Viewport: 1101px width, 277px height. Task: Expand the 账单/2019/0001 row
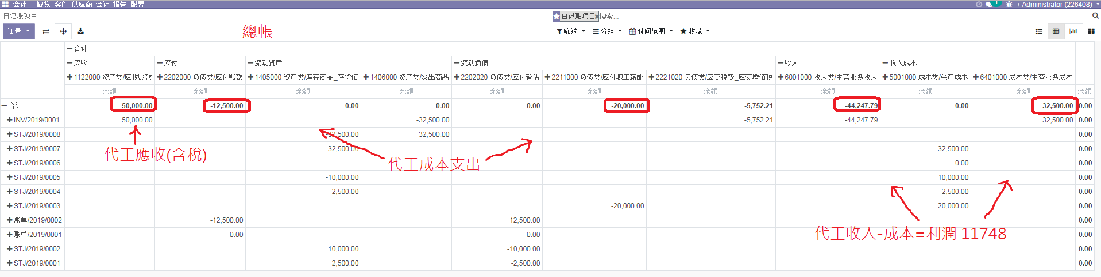pyautogui.click(x=34, y=235)
